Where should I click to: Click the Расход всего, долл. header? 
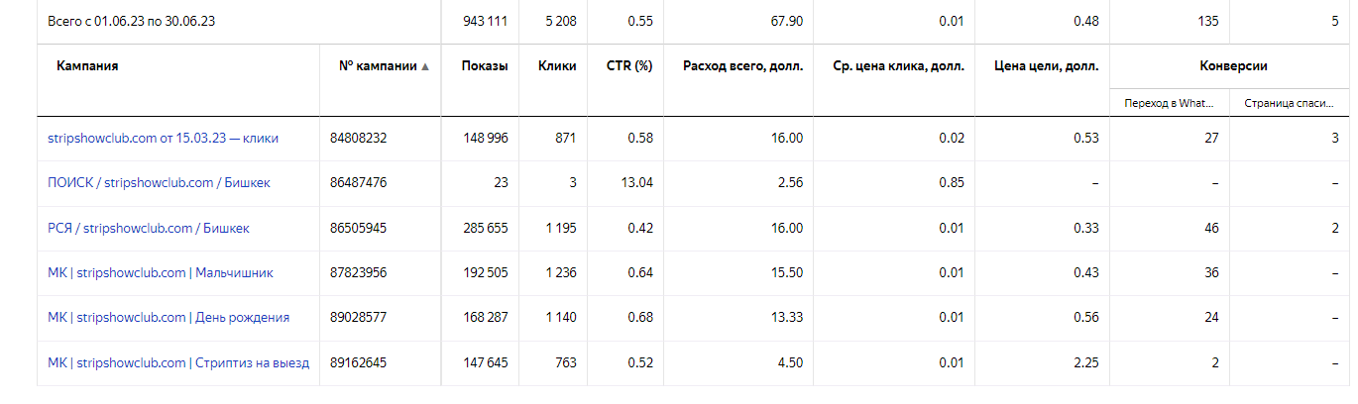tap(743, 66)
